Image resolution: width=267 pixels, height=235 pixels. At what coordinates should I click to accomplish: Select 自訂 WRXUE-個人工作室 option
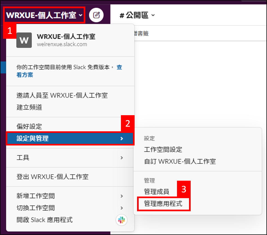click(x=180, y=161)
